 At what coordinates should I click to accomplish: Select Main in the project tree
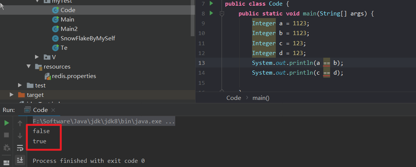pyautogui.click(x=67, y=19)
